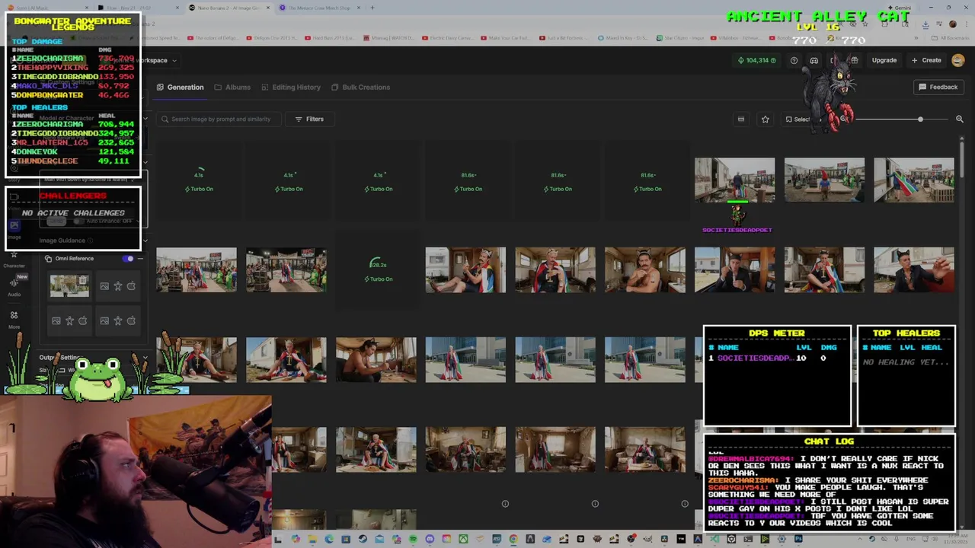
Task: Open the Editing History tab
Action: coord(290,87)
